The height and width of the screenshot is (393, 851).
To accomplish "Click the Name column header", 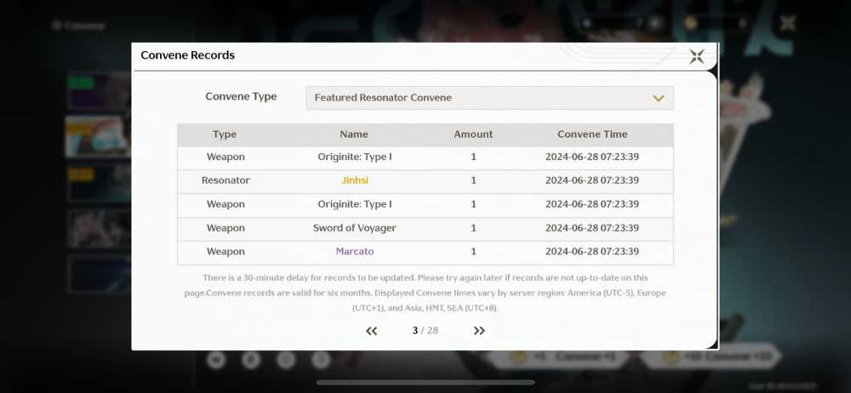I will pyautogui.click(x=354, y=134).
